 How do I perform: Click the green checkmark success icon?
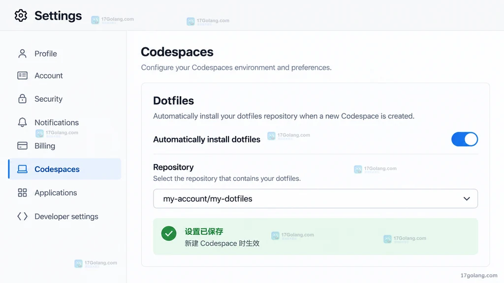coord(169,233)
